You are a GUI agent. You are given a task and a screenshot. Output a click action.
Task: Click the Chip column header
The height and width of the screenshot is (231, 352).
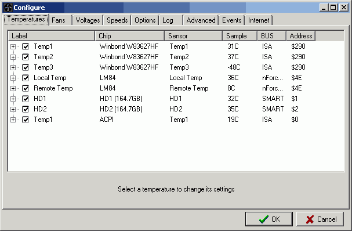130,36
